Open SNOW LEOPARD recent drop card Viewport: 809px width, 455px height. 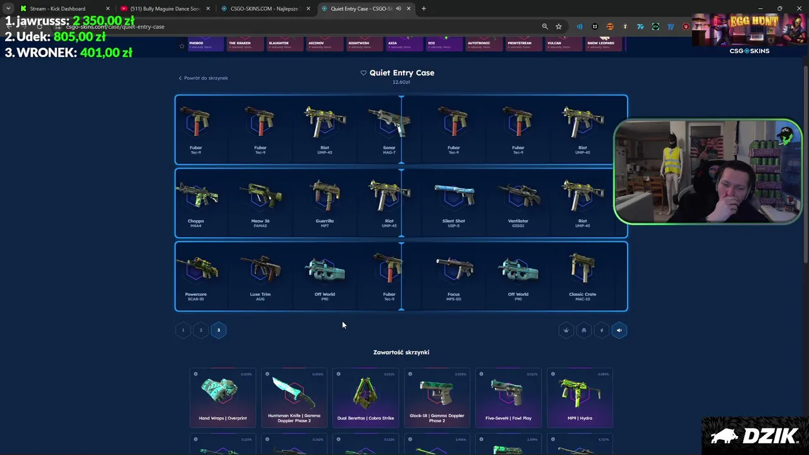click(604, 44)
